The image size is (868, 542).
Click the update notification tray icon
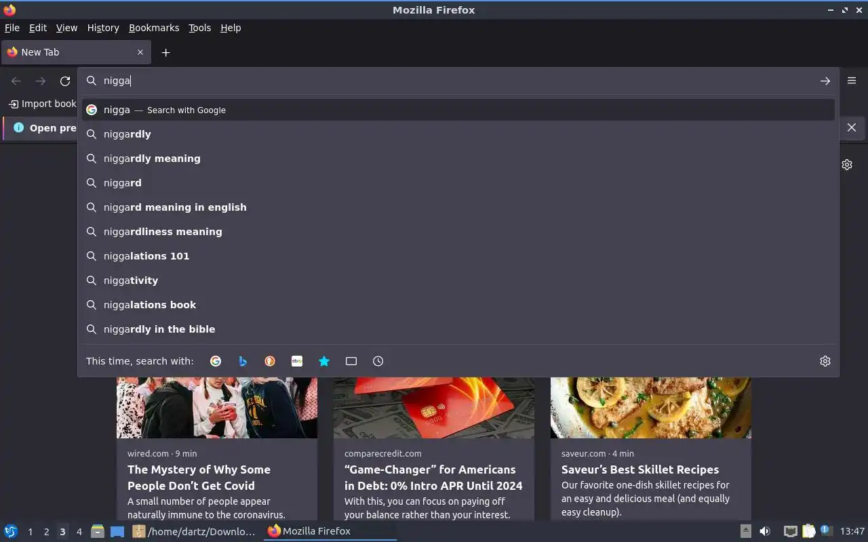coord(826,531)
